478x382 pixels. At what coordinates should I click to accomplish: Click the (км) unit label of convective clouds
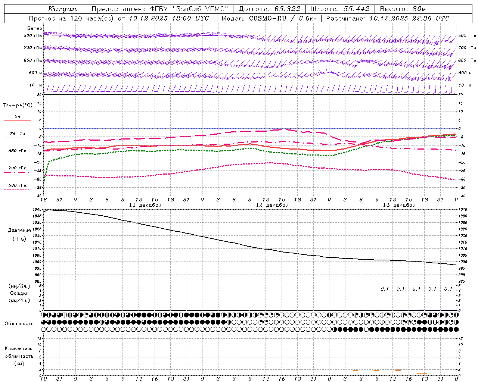(x=19, y=363)
